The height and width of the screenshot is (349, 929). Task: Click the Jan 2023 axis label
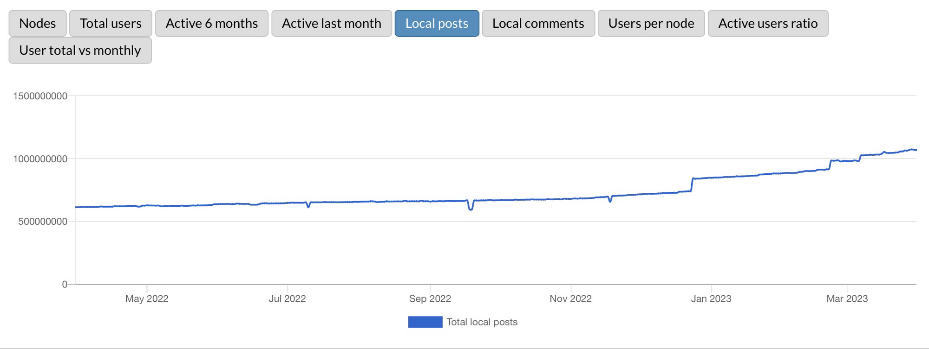click(x=711, y=298)
